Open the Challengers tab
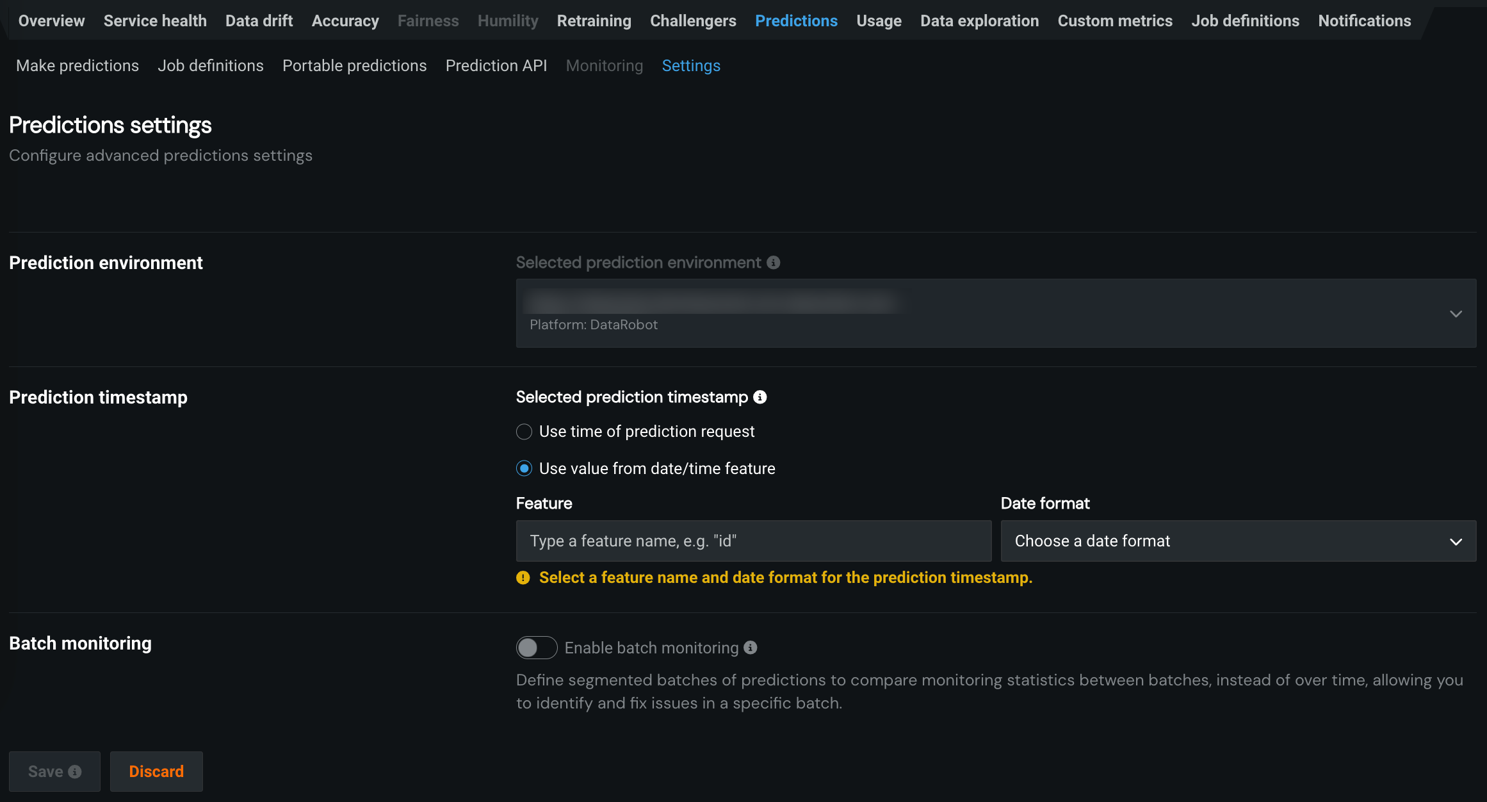 point(693,21)
